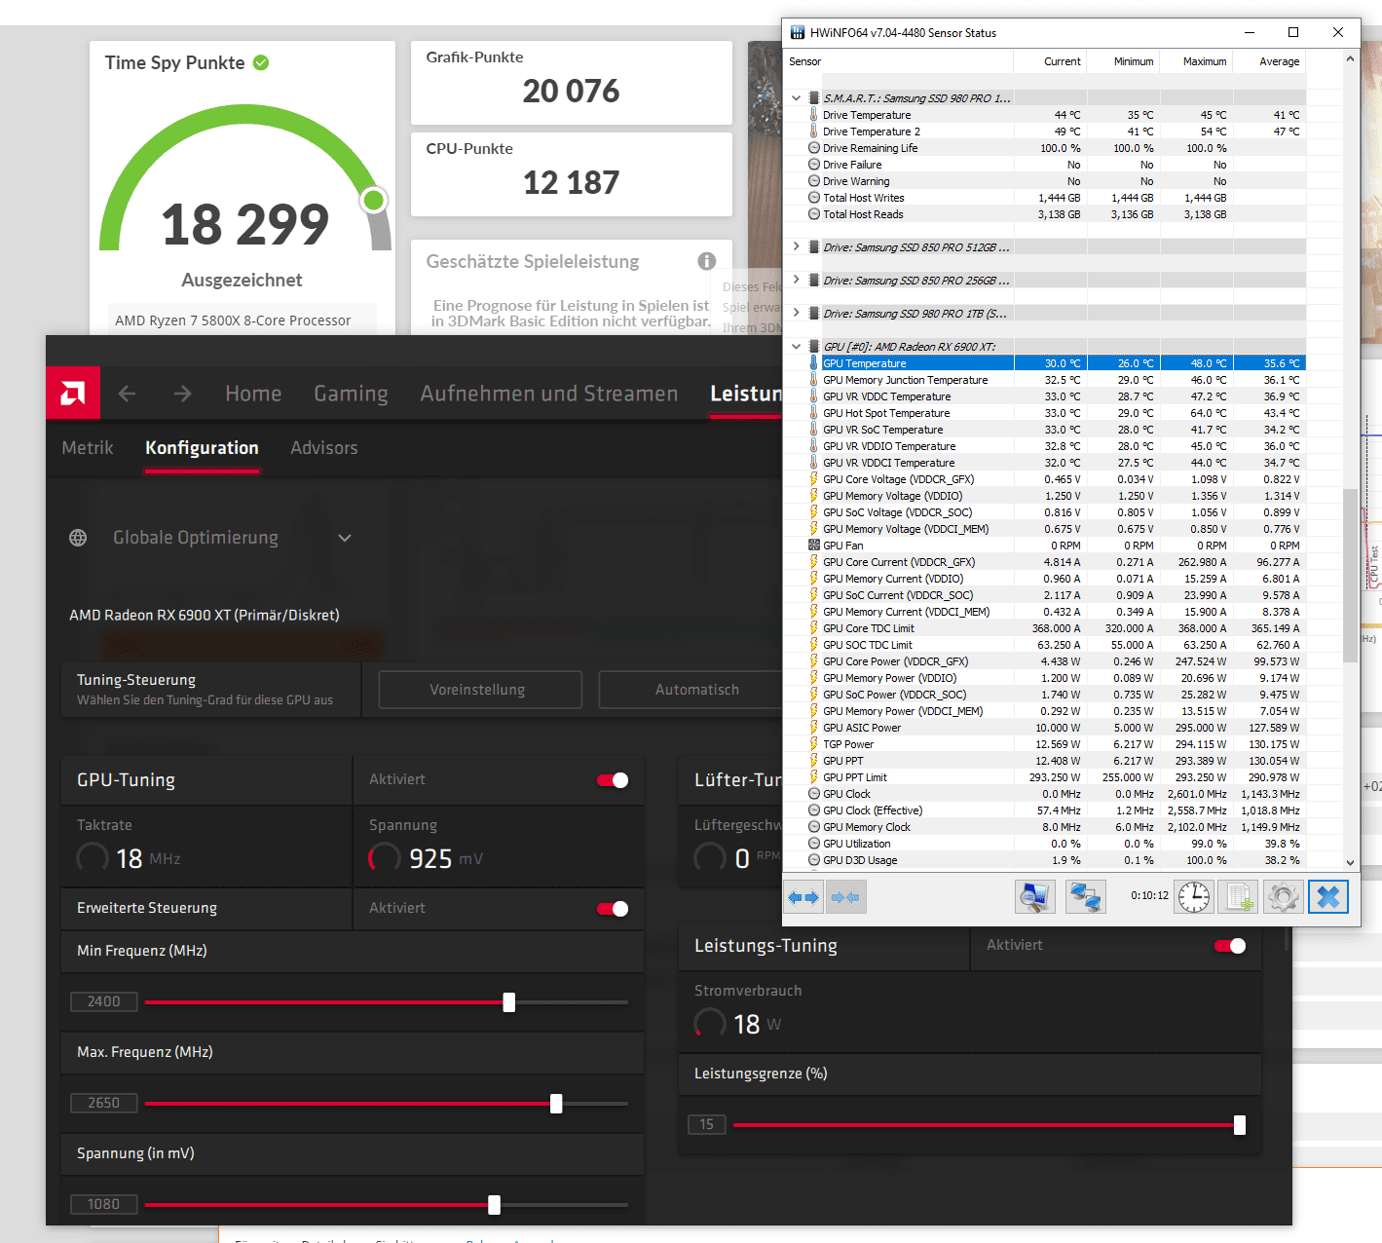Click the Max. Frequenz slider handle
Image resolution: width=1382 pixels, height=1243 pixels.
[x=556, y=1104]
